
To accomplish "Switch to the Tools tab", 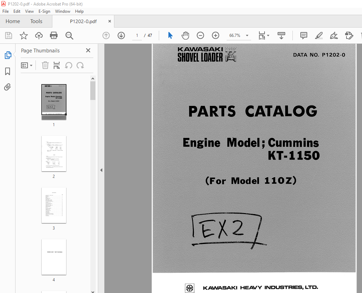I will click(36, 21).
